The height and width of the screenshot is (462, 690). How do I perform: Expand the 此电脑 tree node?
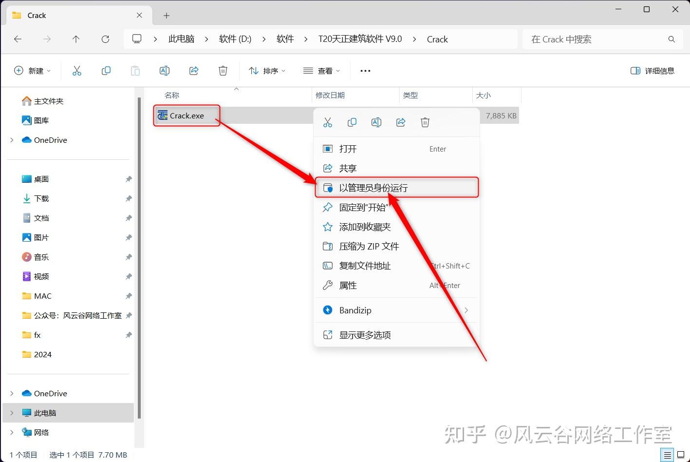12,413
